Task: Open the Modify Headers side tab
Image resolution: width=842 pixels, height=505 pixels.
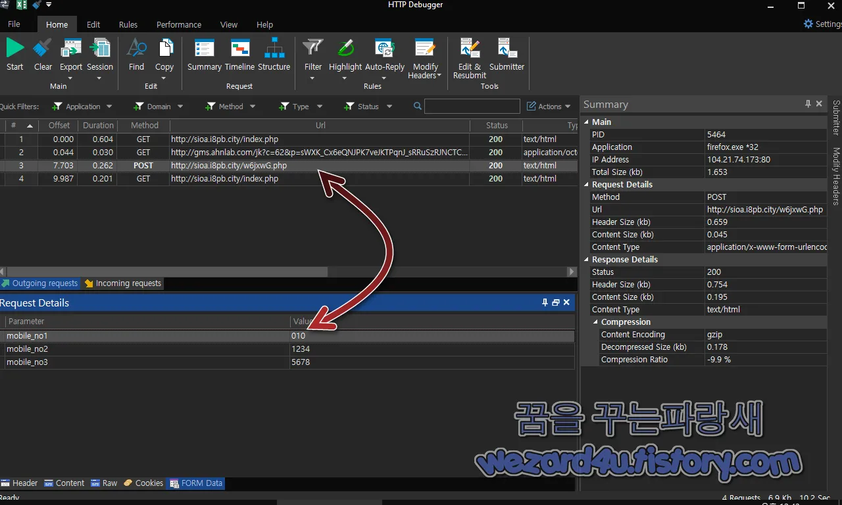Action: [836, 176]
